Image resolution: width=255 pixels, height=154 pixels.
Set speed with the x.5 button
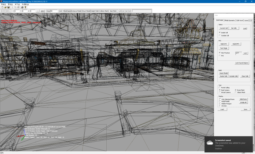click(120, 11)
